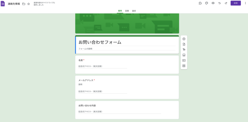The image size is (248, 122).
Task: Star the 連絡先情報 form
Action: pos(29,4)
